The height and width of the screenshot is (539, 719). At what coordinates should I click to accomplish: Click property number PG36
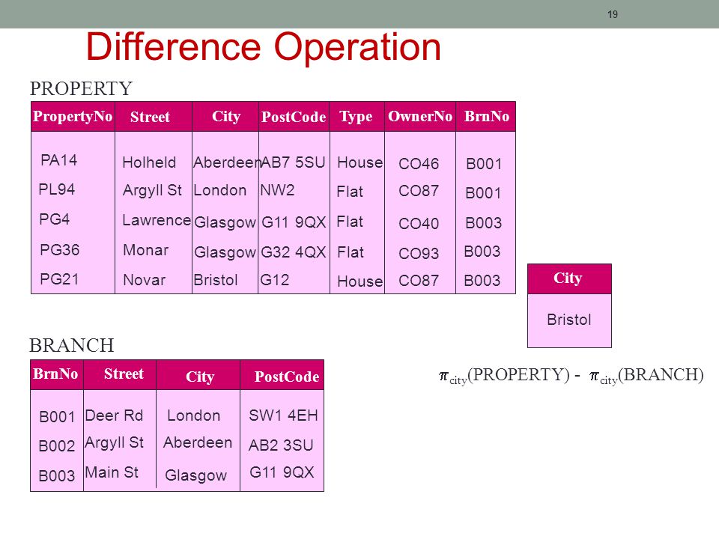pos(60,250)
